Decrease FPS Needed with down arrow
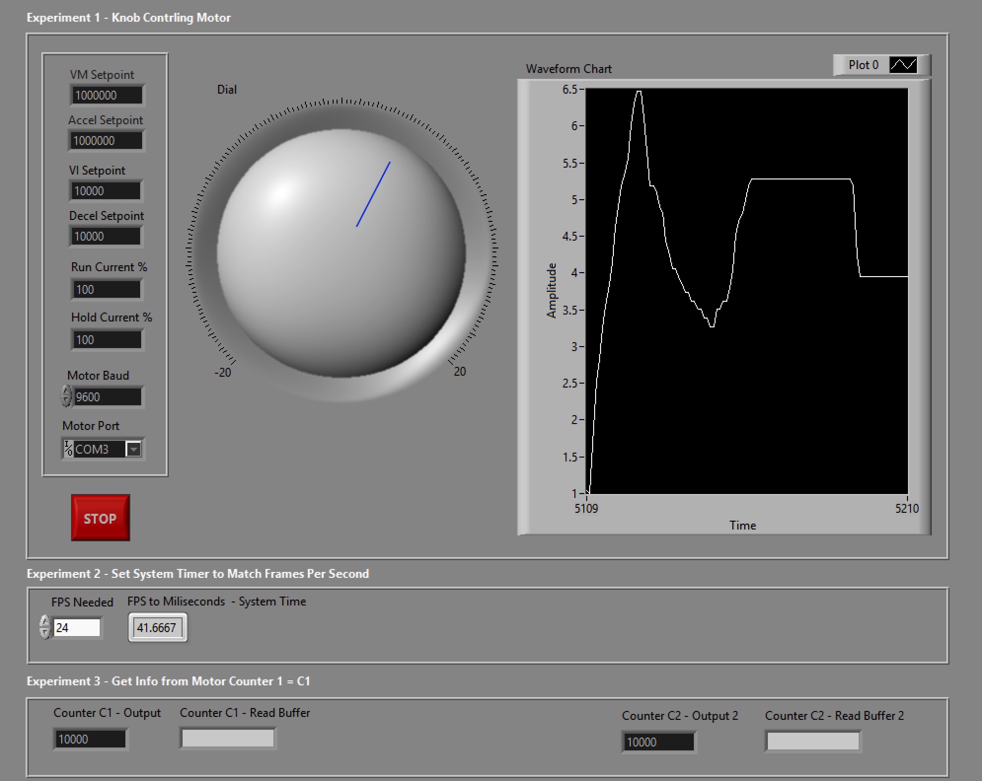This screenshot has height=781, width=982. click(x=45, y=633)
